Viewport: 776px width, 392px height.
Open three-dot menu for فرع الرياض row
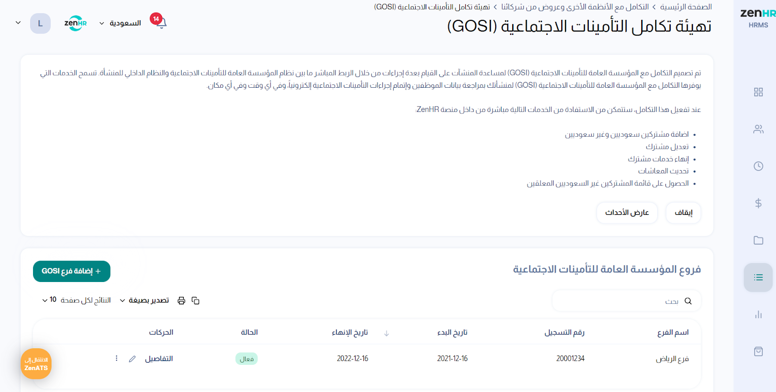(x=116, y=358)
